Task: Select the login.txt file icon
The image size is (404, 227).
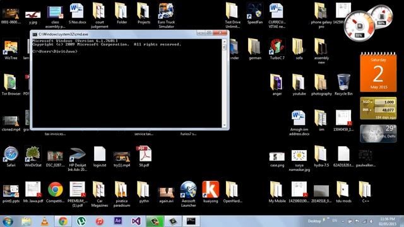Action: [x=100, y=156]
